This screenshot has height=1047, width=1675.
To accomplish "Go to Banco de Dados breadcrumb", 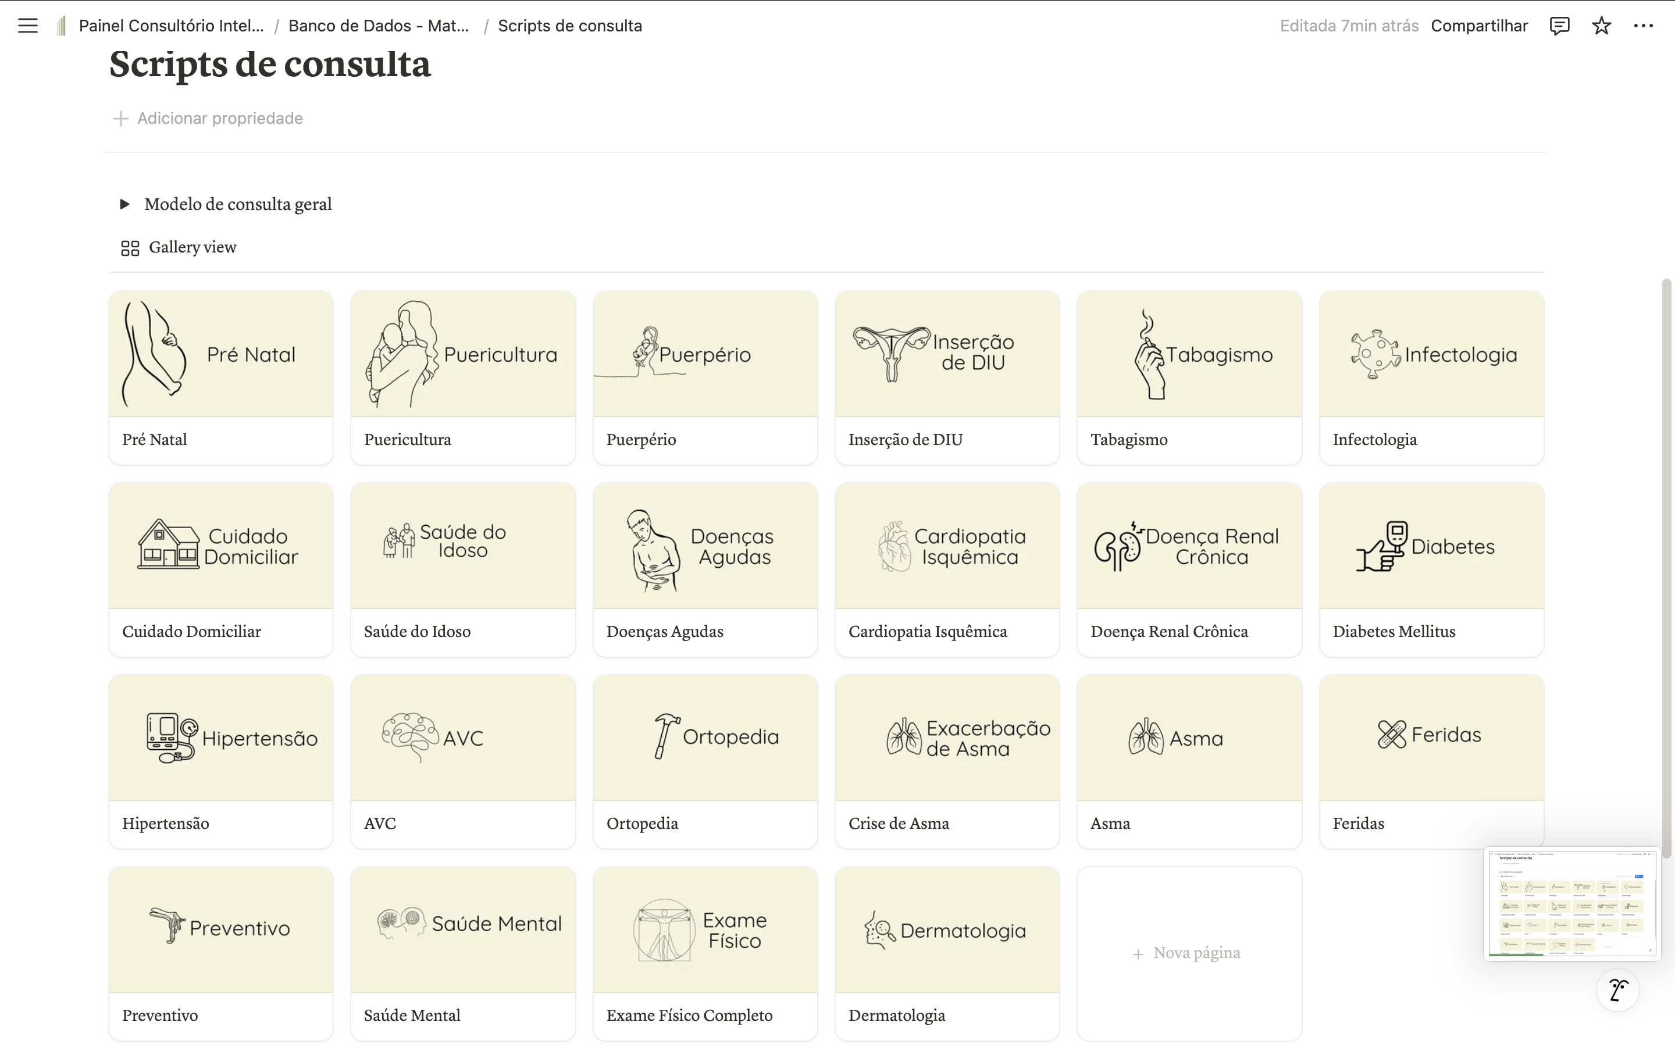I will tap(379, 26).
